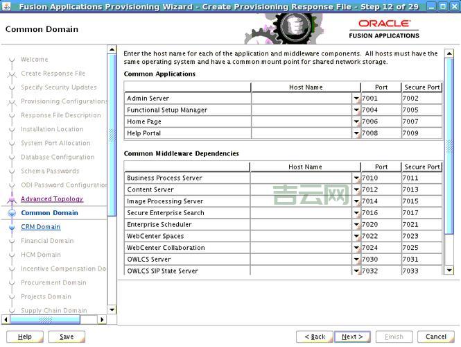Screen dimensions: 461x347
Task: Click the window menu icon in title bar
Action: (6, 6)
